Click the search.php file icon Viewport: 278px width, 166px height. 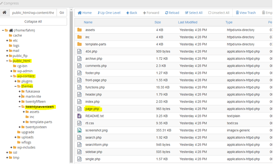79,138
